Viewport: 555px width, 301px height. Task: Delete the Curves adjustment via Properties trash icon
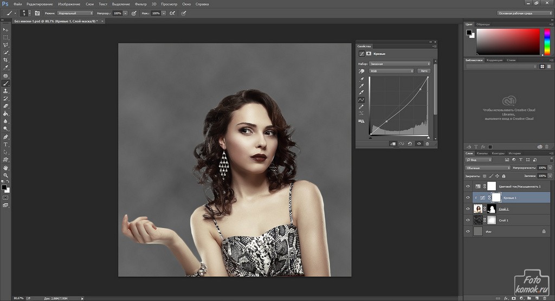pyautogui.click(x=427, y=144)
